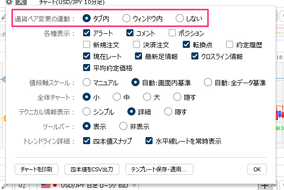Enable the 約定履歴 checkbox

click(230, 44)
